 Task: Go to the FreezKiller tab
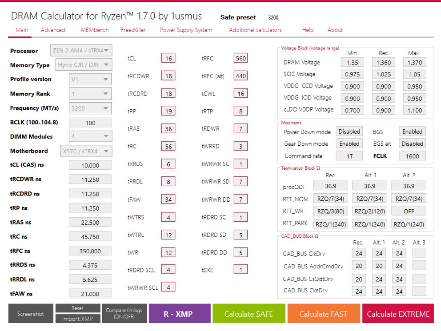[133, 30]
